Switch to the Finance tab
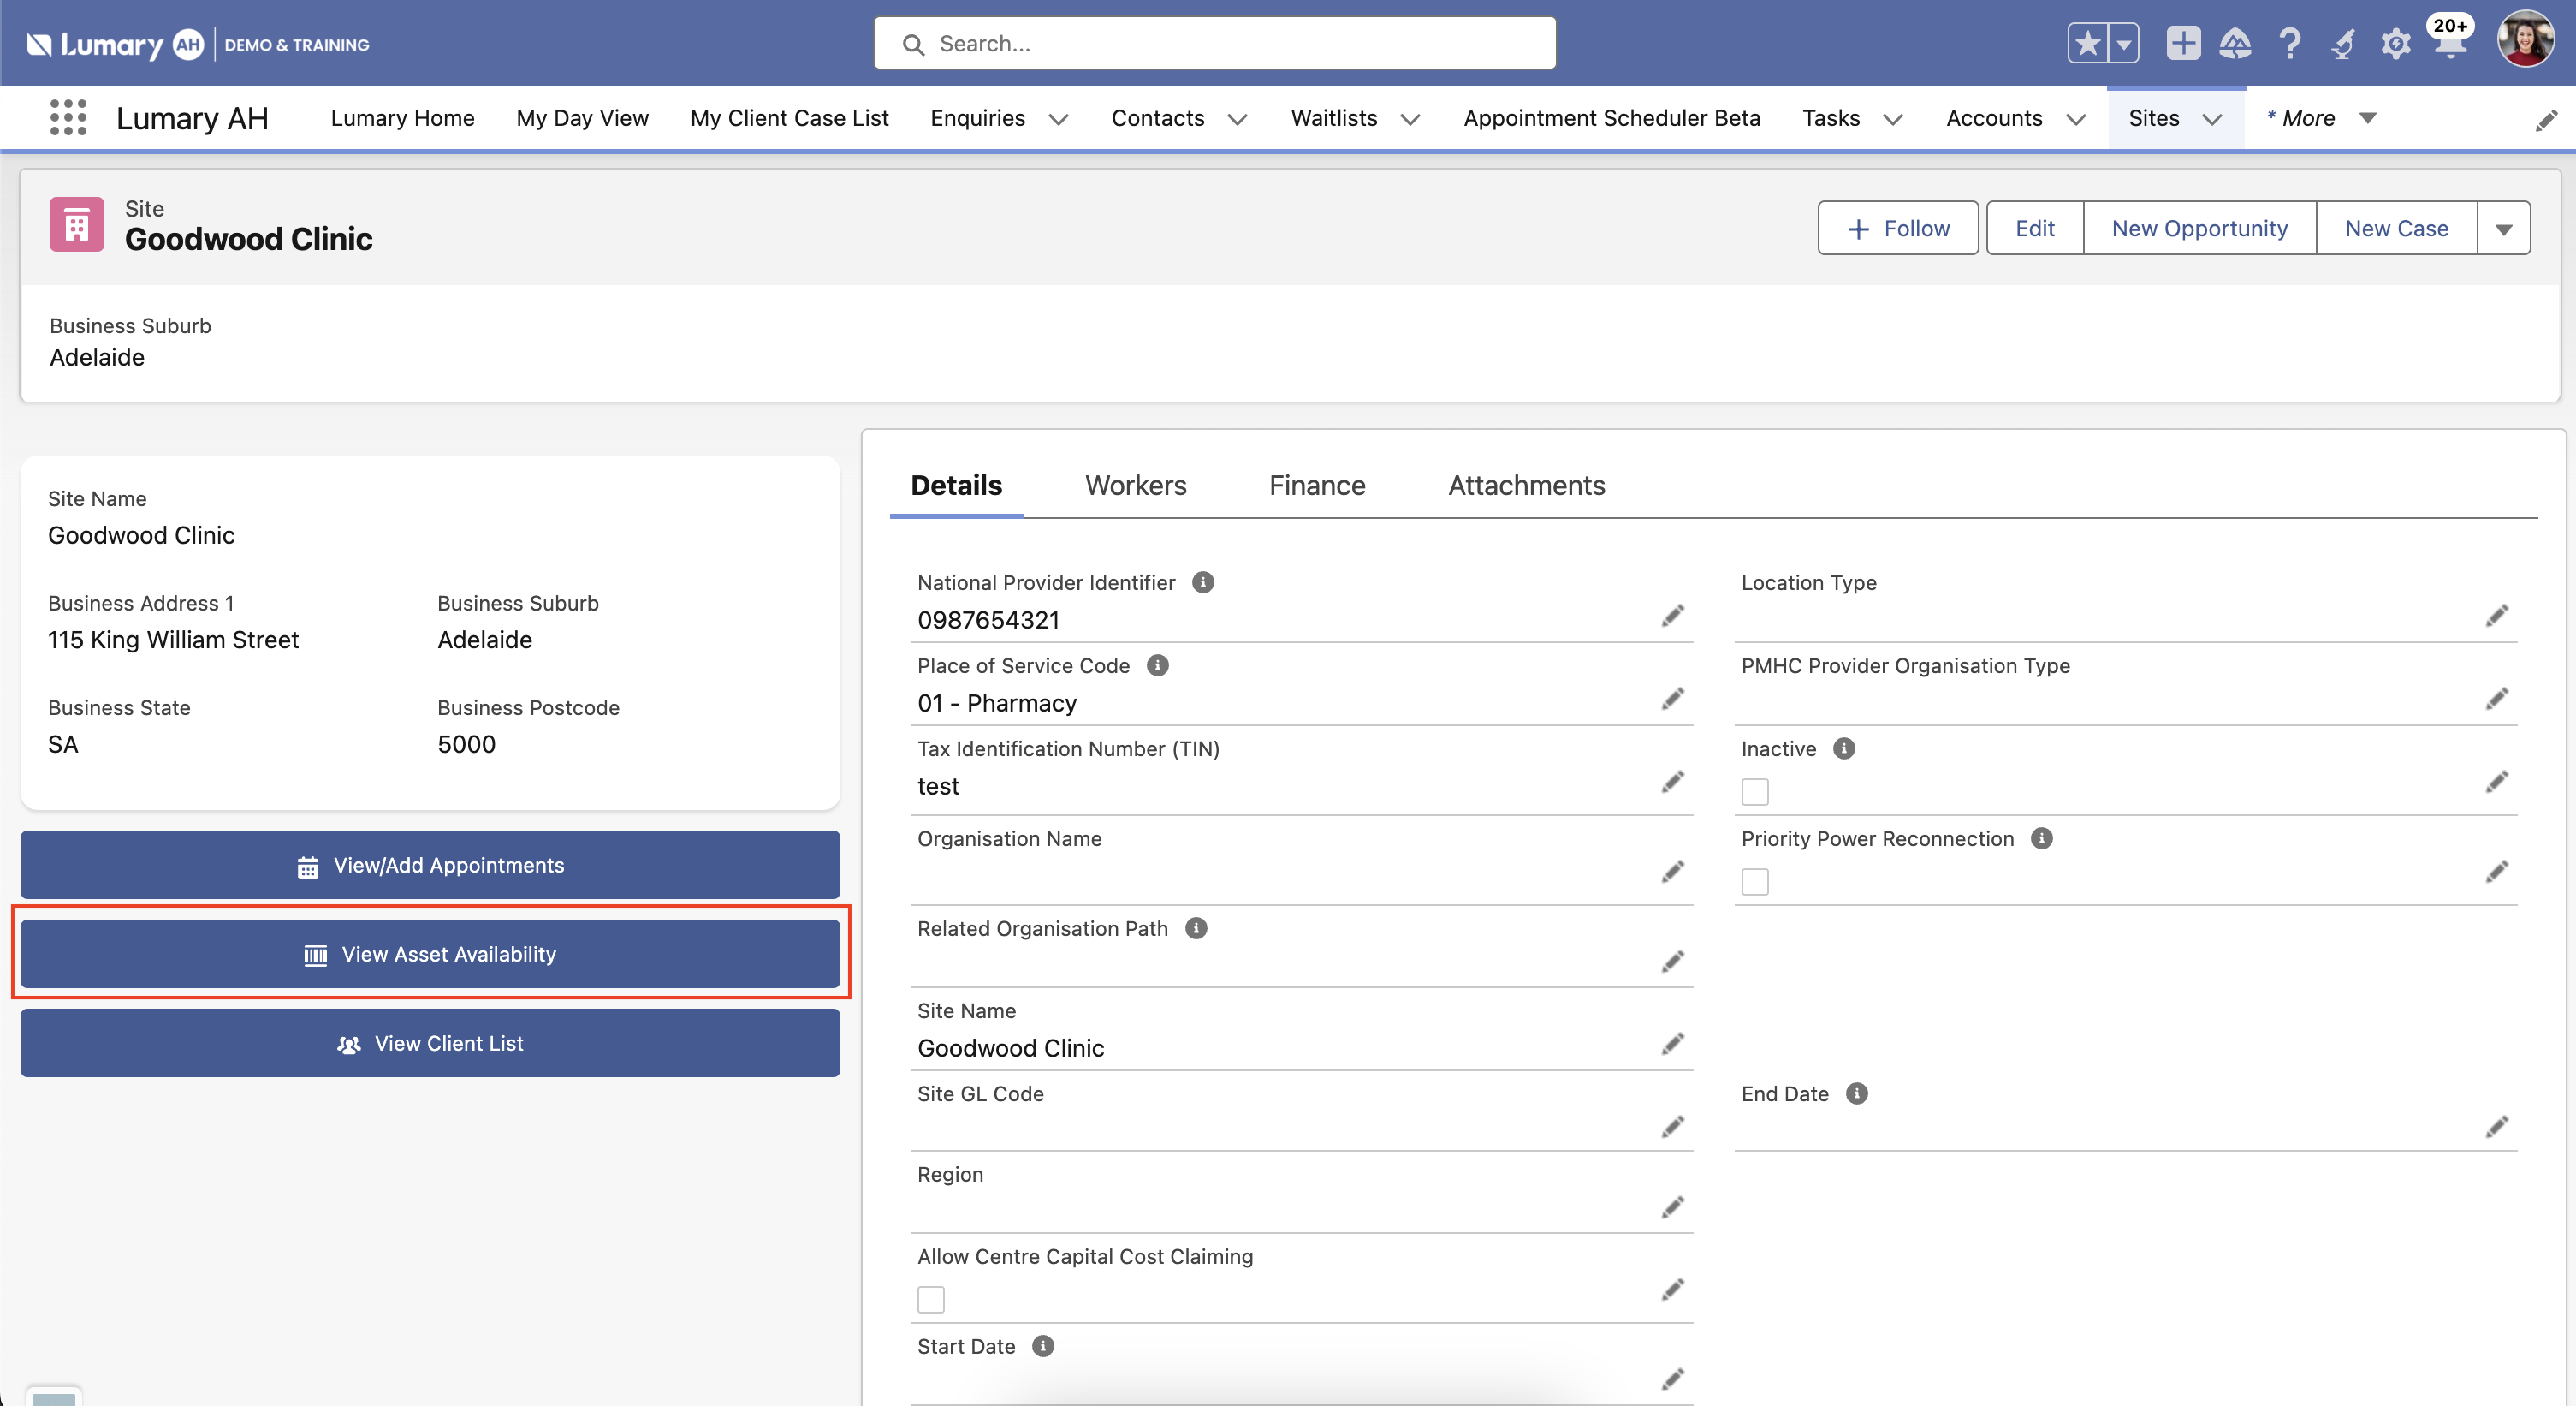 (1316, 486)
